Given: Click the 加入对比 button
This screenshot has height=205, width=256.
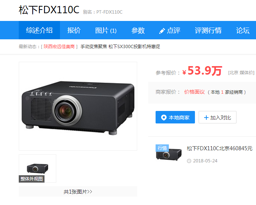Looking at the screenshot, I should click(x=217, y=117).
